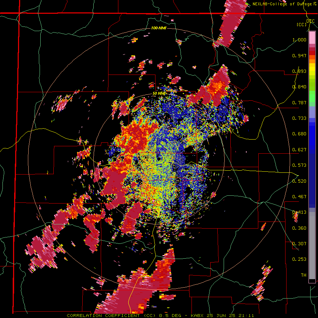Click the bright green segment of color scale
The height and width of the screenshot is (318, 318).
pyautogui.click(x=312, y=96)
